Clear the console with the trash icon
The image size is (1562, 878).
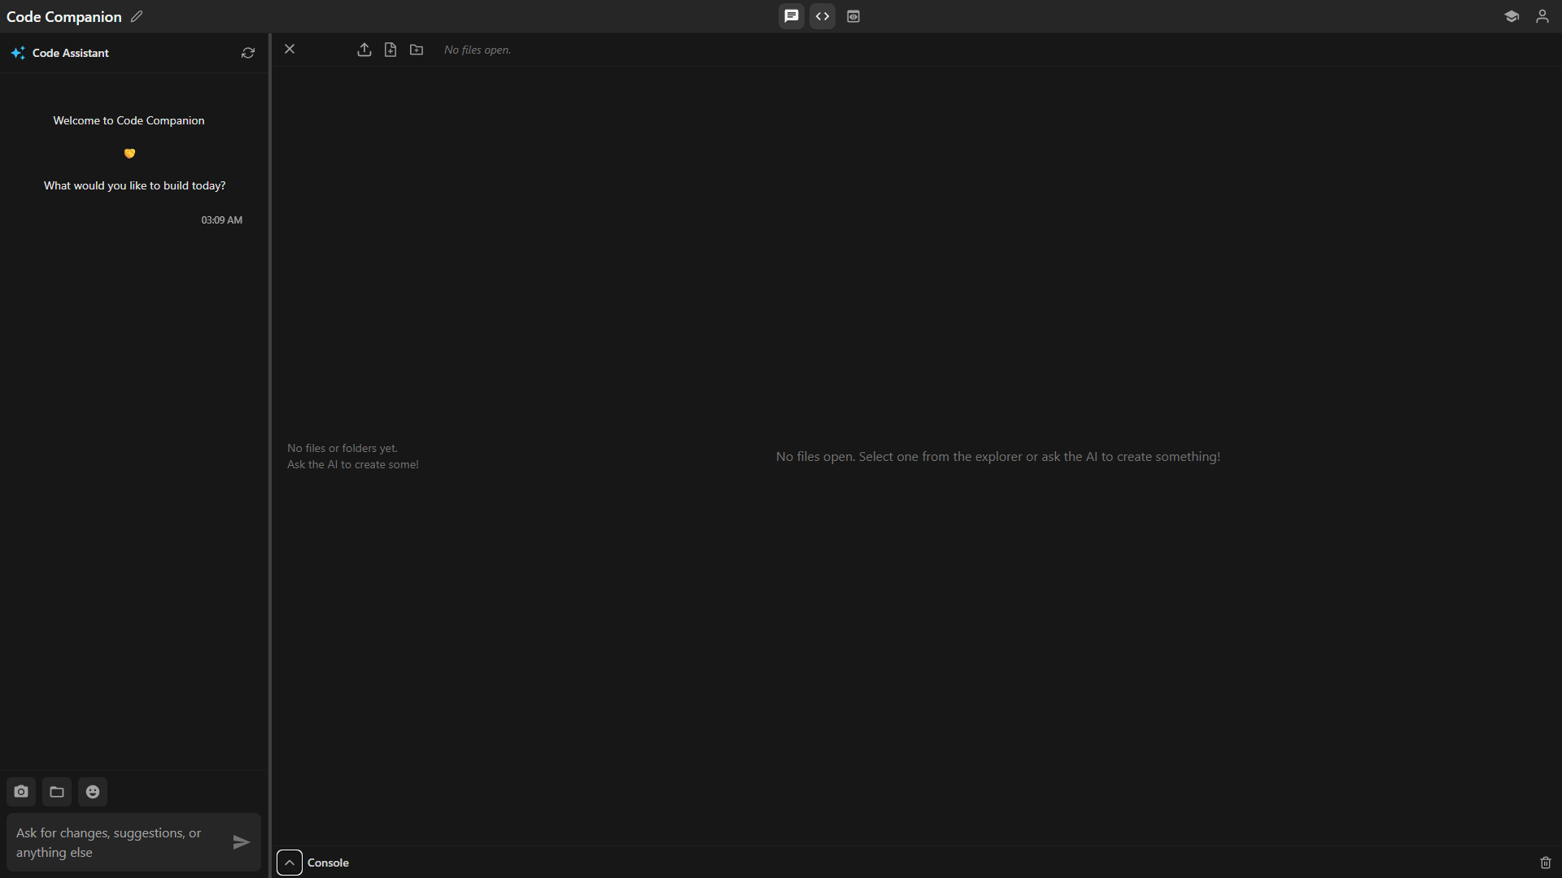coord(1545,863)
